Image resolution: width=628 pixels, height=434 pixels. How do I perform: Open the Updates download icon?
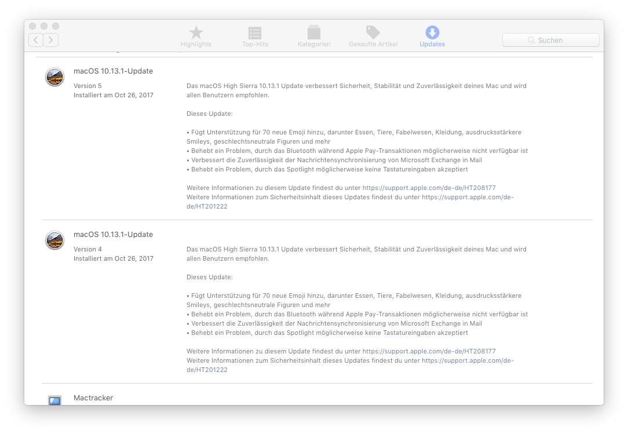point(432,32)
